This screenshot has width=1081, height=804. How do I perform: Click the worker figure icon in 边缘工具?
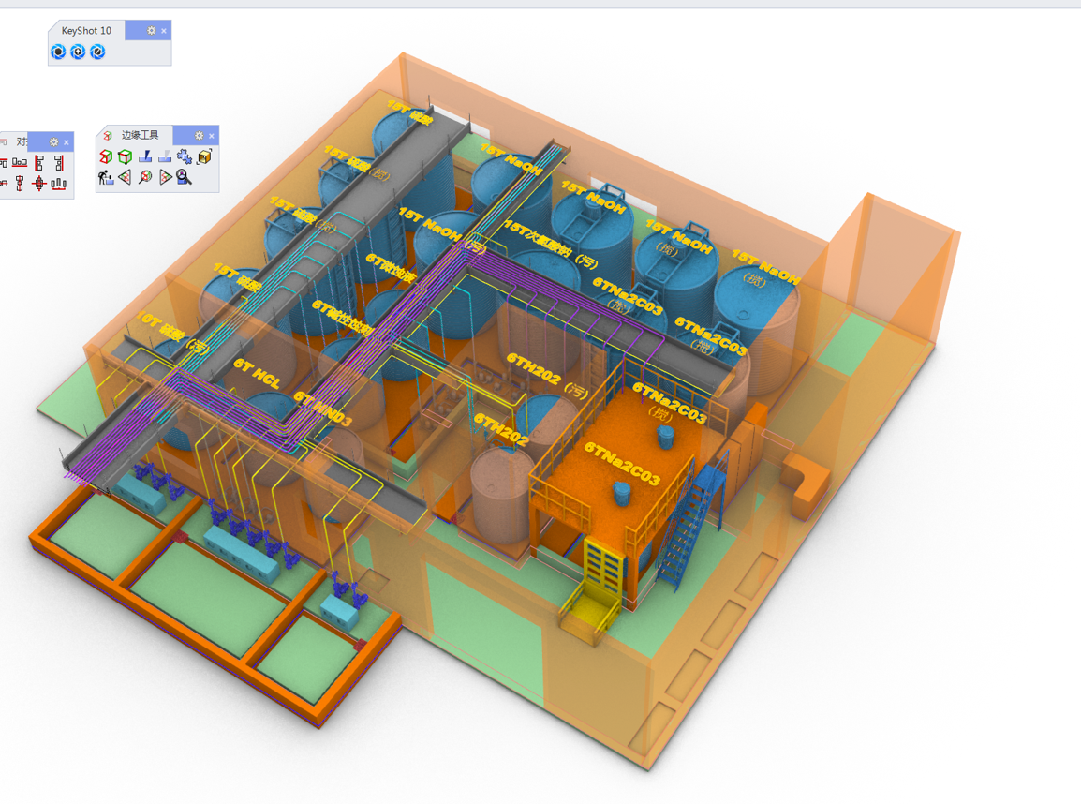point(106,177)
